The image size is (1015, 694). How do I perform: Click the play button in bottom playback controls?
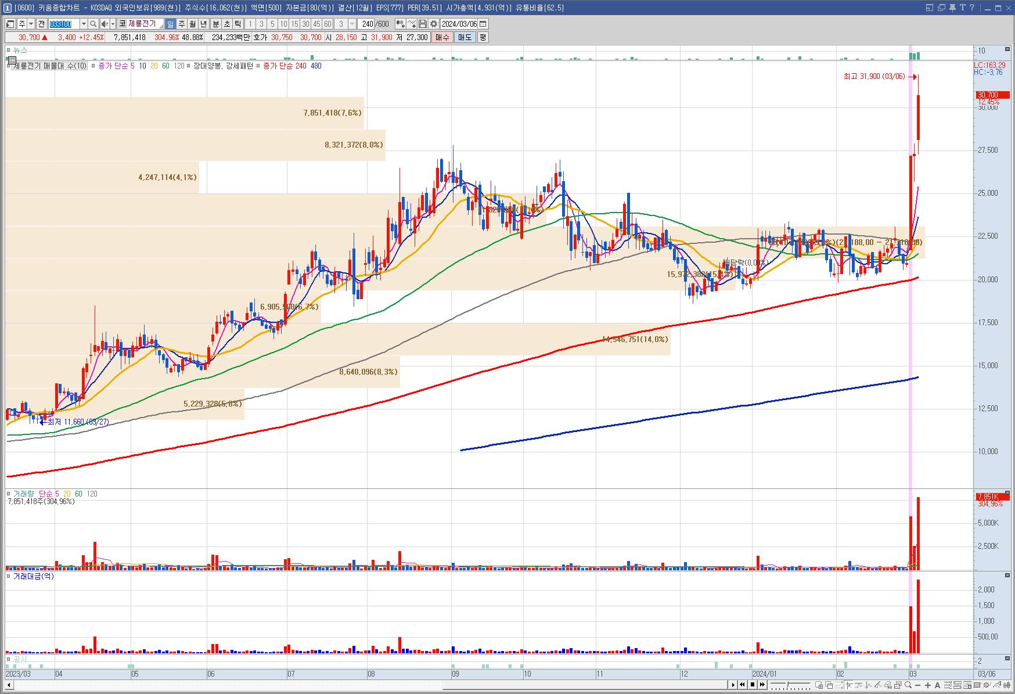click(733, 685)
